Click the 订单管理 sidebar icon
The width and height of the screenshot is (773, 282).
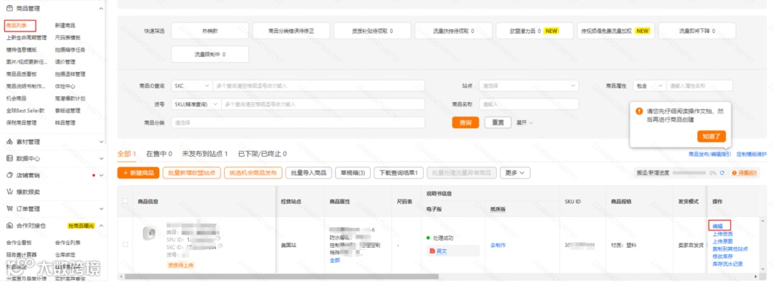coord(9,208)
